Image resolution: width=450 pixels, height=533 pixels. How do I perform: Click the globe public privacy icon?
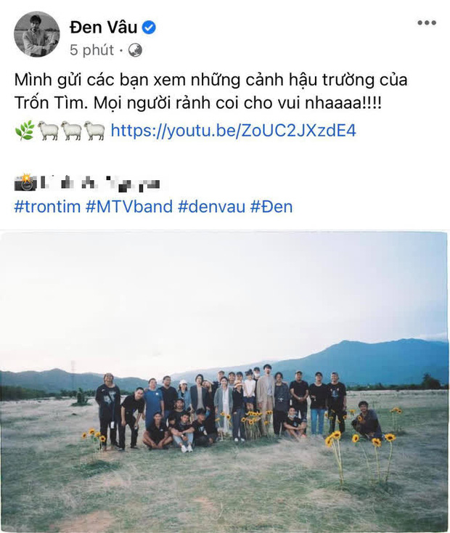pos(135,50)
